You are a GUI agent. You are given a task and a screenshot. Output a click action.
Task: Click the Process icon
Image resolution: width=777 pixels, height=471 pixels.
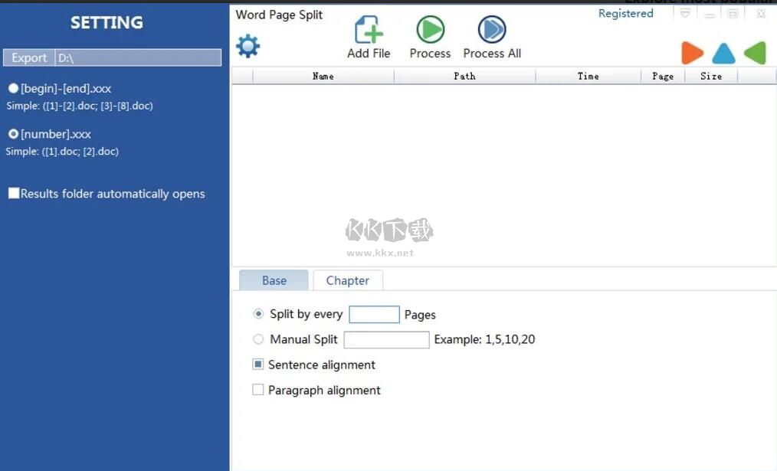[429, 31]
